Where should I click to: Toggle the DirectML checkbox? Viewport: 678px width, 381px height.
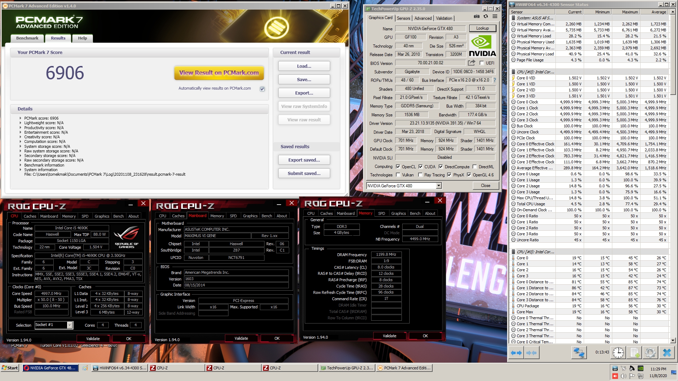(475, 167)
